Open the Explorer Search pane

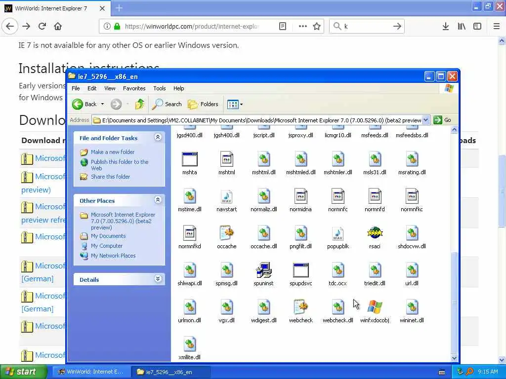coord(167,104)
